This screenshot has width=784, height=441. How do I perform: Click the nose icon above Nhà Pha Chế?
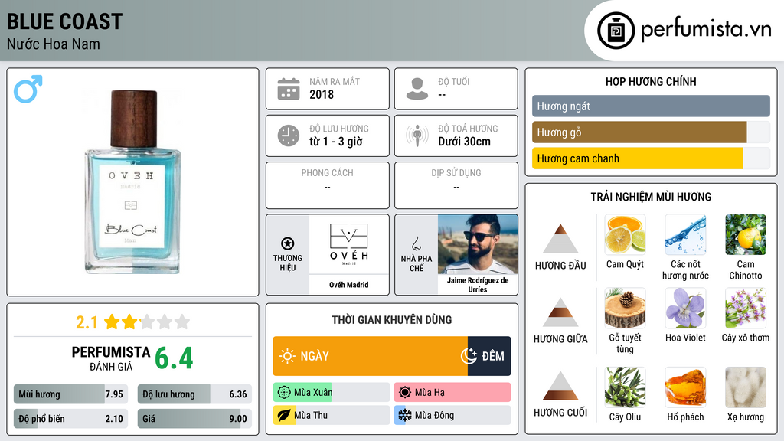pos(416,243)
